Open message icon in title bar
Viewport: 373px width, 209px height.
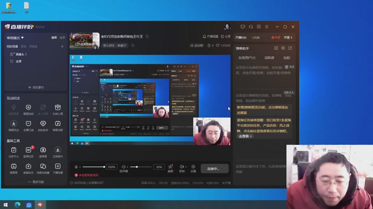[242, 27]
